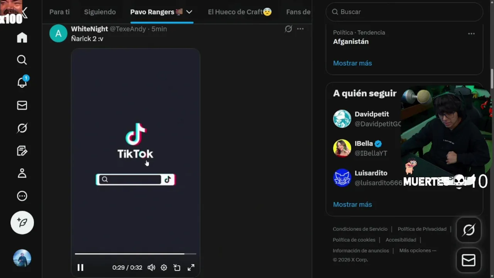This screenshot has width=494, height=278.
Task: Open Grok icon in sidebar
Action: (x=22, y=128)
